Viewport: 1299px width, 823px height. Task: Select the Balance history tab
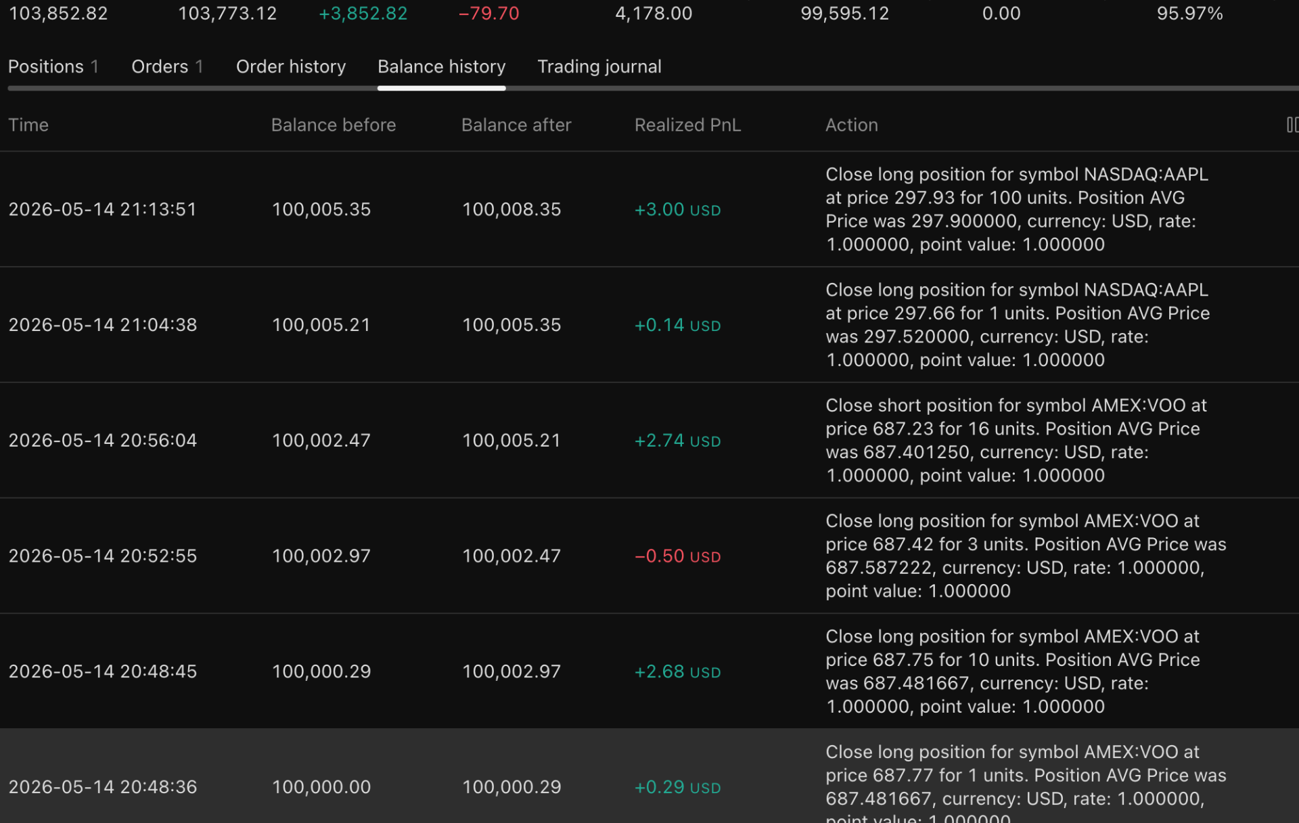click(441, 66)
